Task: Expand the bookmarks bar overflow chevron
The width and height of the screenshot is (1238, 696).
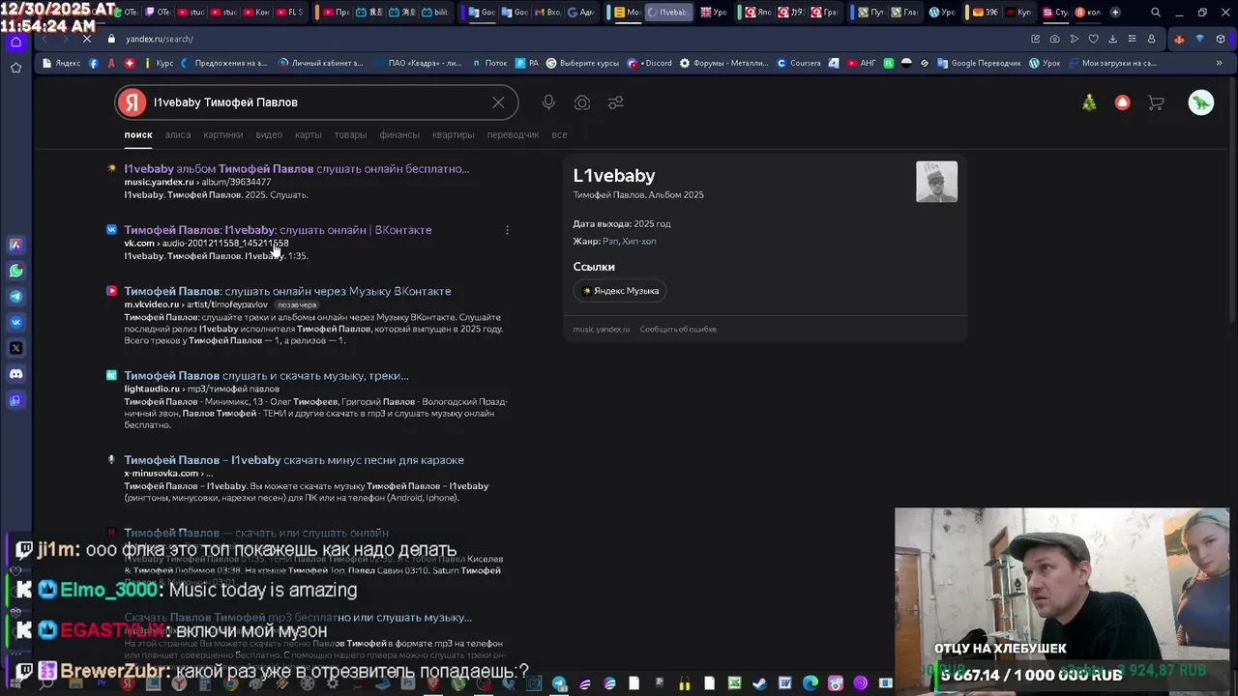Action: pyautogui.click(x=1219, y=63)
